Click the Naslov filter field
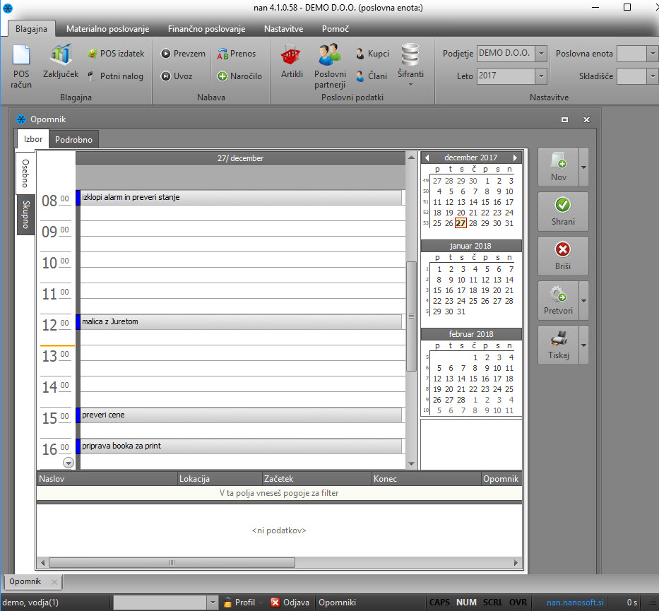The image size is (659, 611). [x=107, y=493]
